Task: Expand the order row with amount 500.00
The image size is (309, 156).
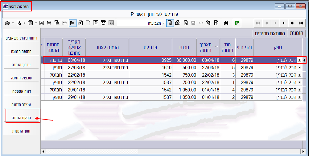Action: (x=299, y=67)
